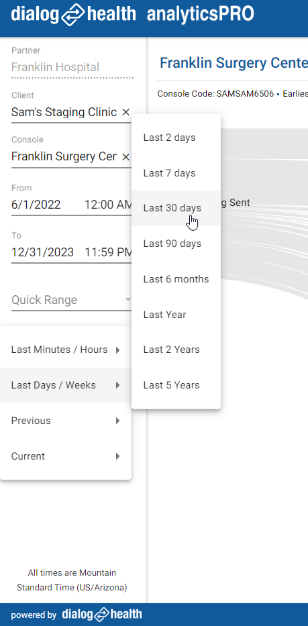Viewport: 308px width, 626px height.
Task: Choose Last 90 days option
Action: (x=176, y=244)
